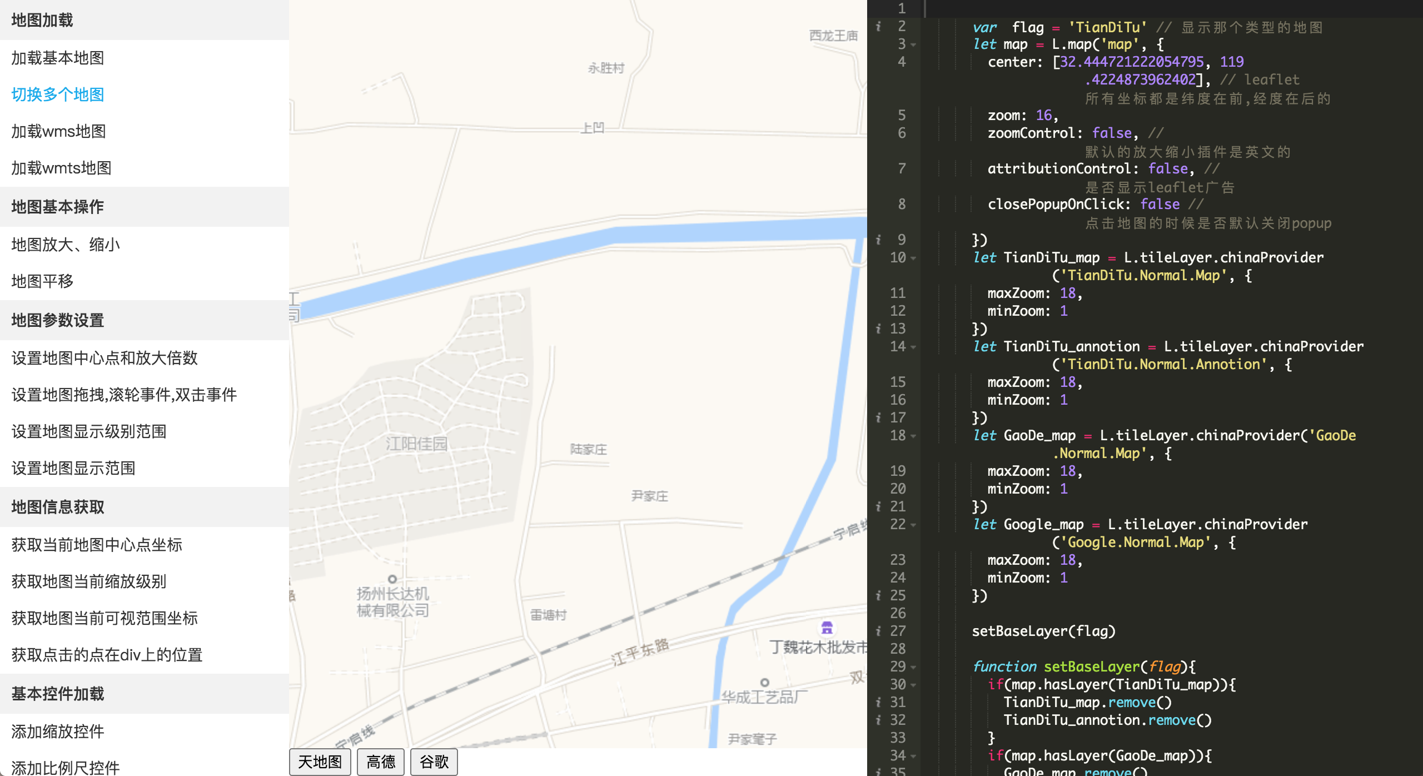Click the 扬州长达机械有限公司 location marker circle
Viewport: 1423px width, 776px height.
click(x=392, y=579)
